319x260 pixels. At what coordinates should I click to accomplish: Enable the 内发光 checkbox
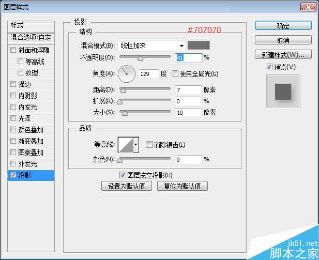click(x=13, y=106)
